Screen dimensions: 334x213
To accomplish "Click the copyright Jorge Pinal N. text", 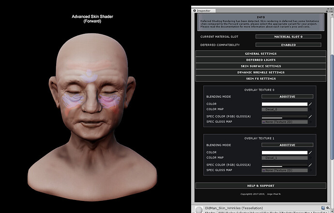I will coord(260,194).
